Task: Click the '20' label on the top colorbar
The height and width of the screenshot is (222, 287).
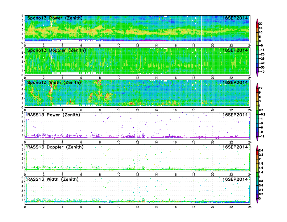Action: [261, 24]
